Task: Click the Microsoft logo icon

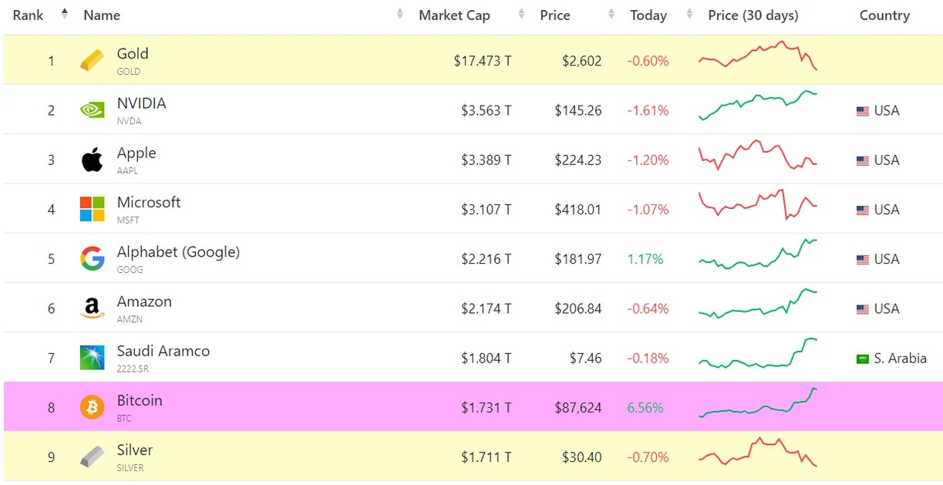Action: 92,209
